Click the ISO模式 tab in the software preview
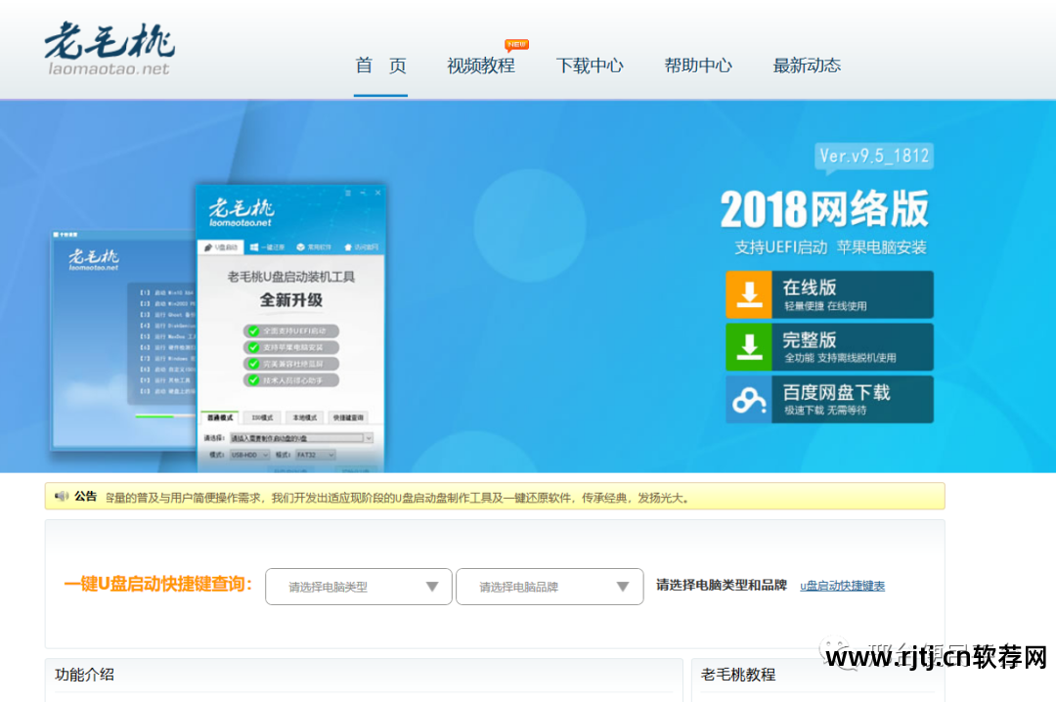 tap(263, 417)
